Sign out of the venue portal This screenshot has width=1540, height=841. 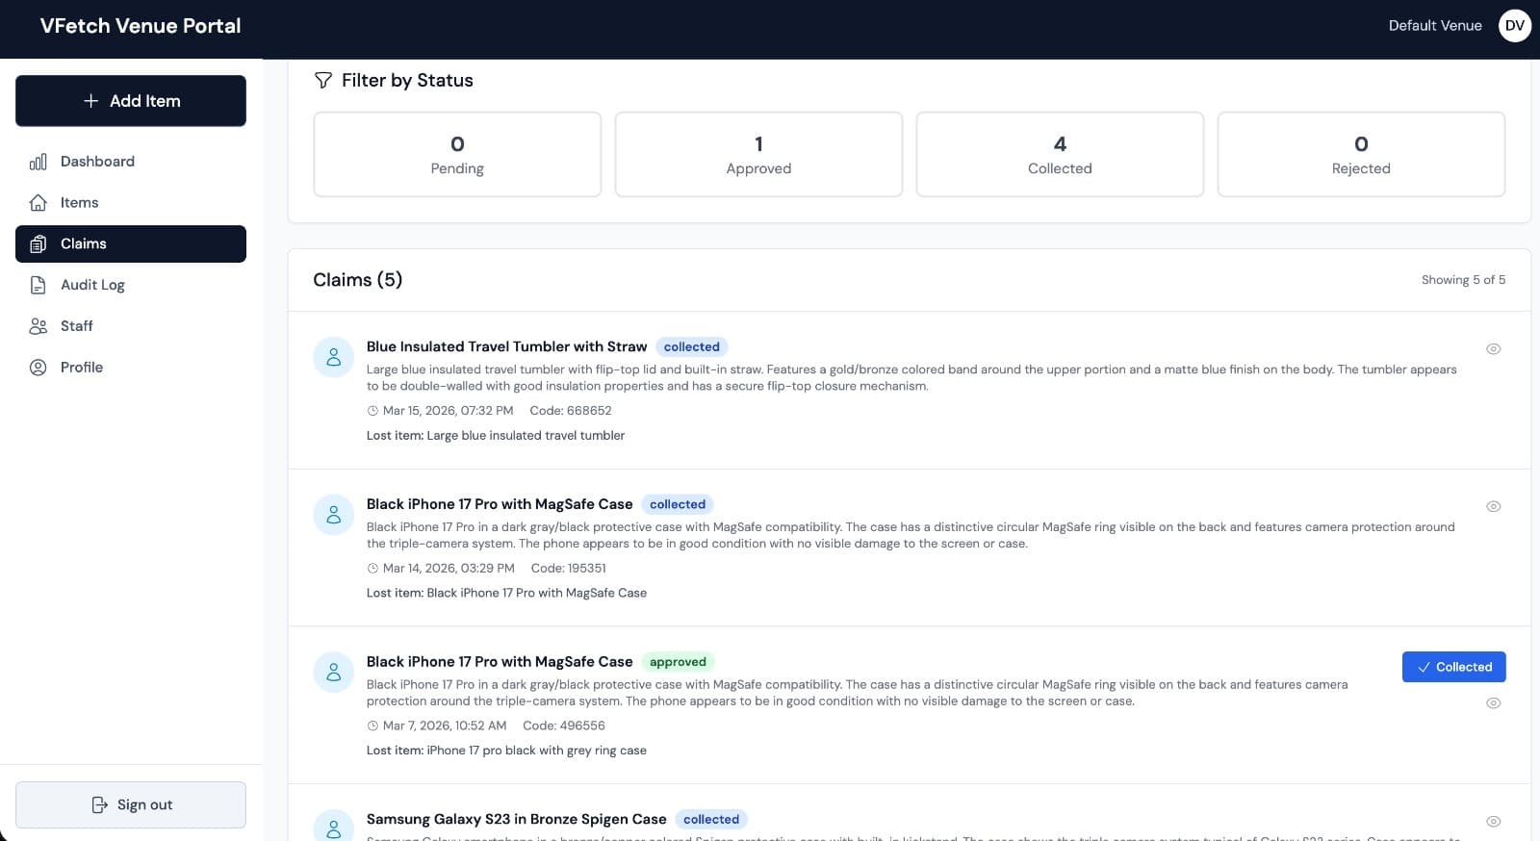(x=131, y=804)
